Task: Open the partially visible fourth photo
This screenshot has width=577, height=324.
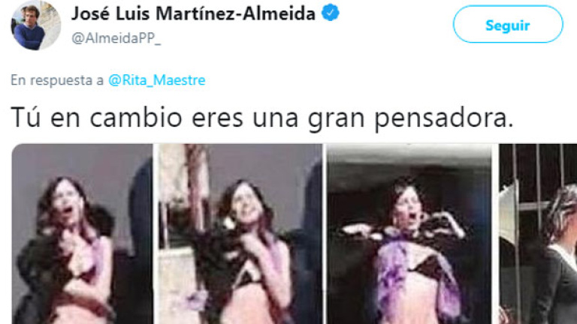Action: 538,234
